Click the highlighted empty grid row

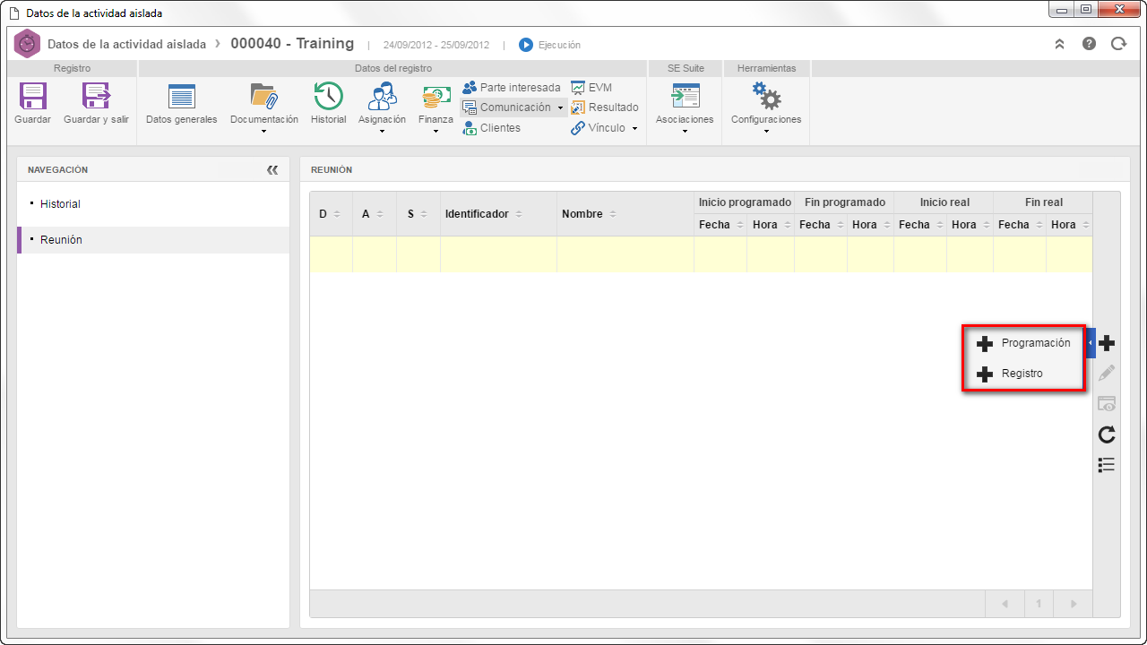(701, 254)
